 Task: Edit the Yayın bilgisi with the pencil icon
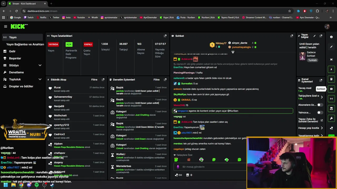314,36
